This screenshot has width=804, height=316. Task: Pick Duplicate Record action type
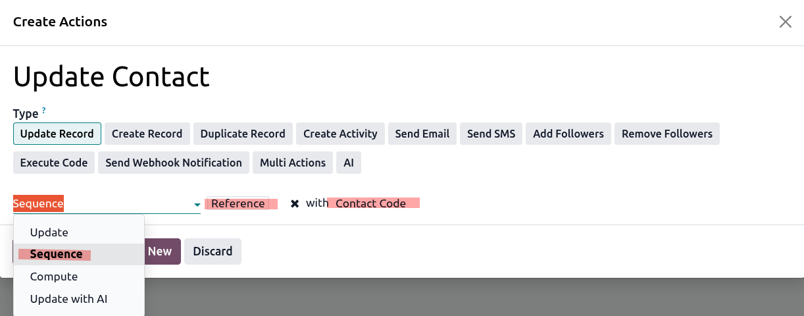coord(243,134)
